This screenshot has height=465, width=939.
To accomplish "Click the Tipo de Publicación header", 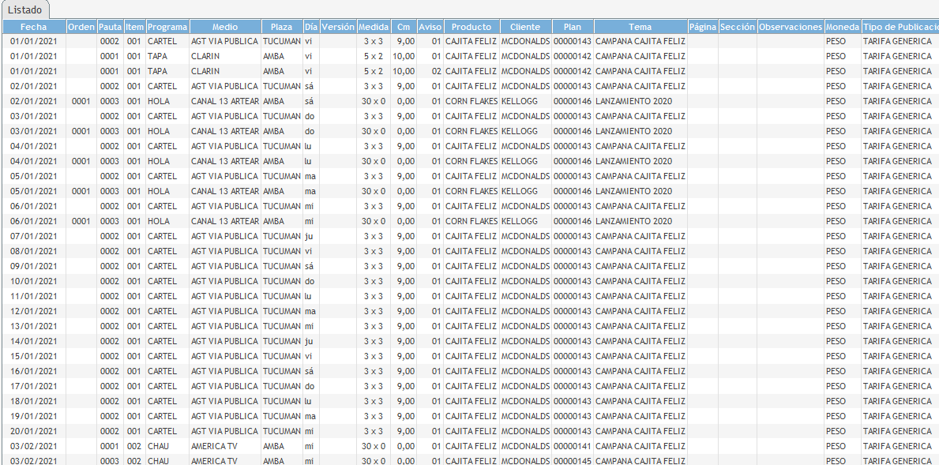I will pyautogui.click(x=899, y=27).
